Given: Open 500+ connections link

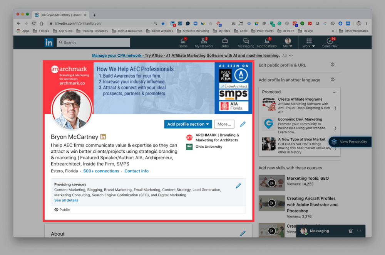Looking at the screenshot, I should (101, 171).
